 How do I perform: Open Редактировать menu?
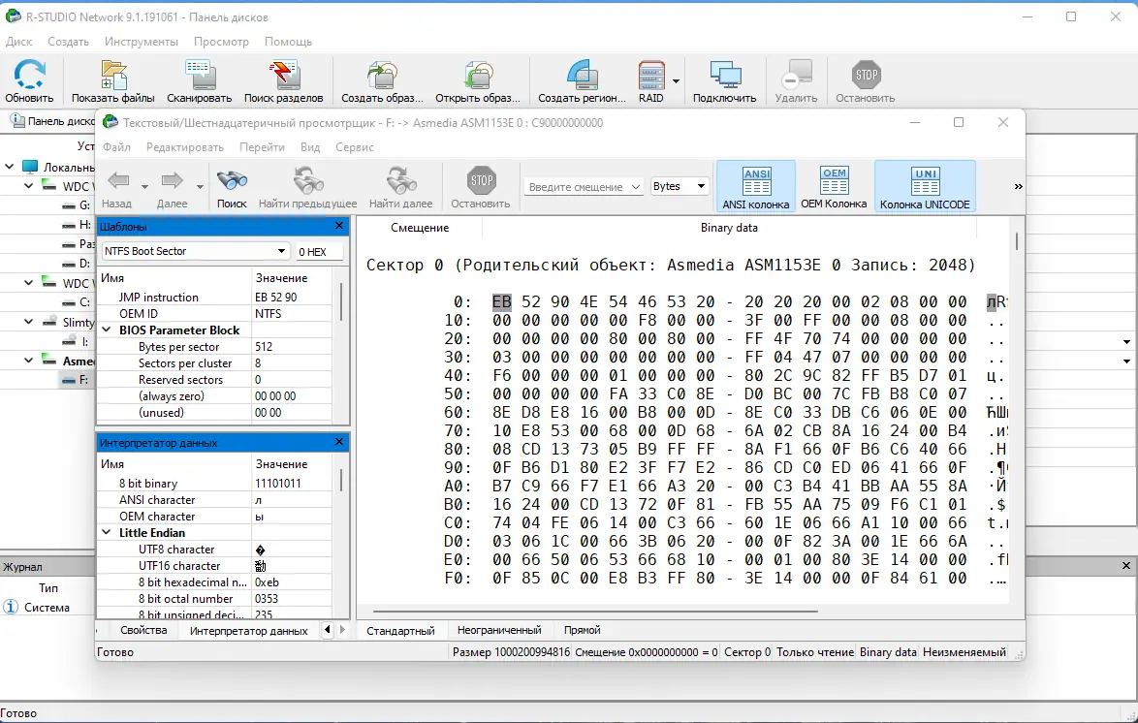pyautogui.click(x=185, y=147)
